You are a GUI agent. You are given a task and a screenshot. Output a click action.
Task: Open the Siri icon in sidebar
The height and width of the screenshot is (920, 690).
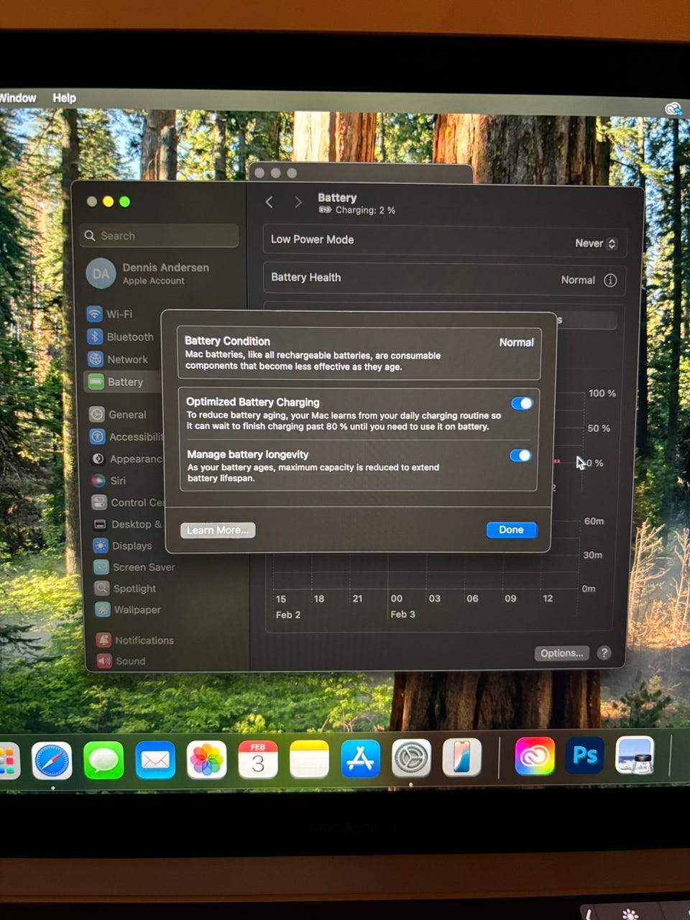point(98,480)
